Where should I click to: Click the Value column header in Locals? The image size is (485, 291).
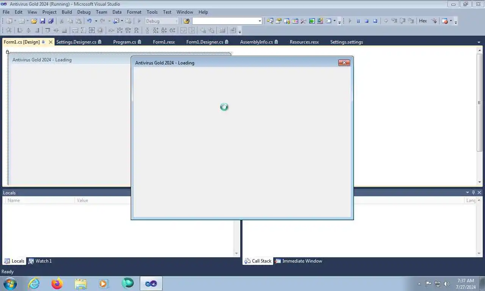click(x=102, y=200)
